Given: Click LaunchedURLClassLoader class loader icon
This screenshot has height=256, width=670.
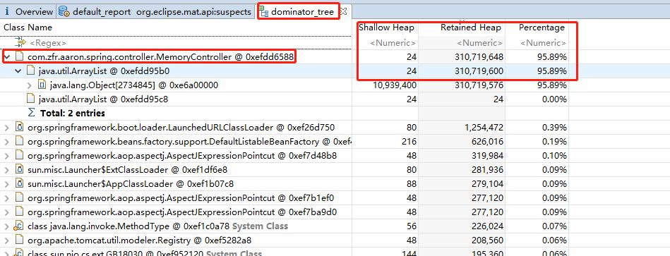Looking at the screenshot, I should [x=19, y=127].
